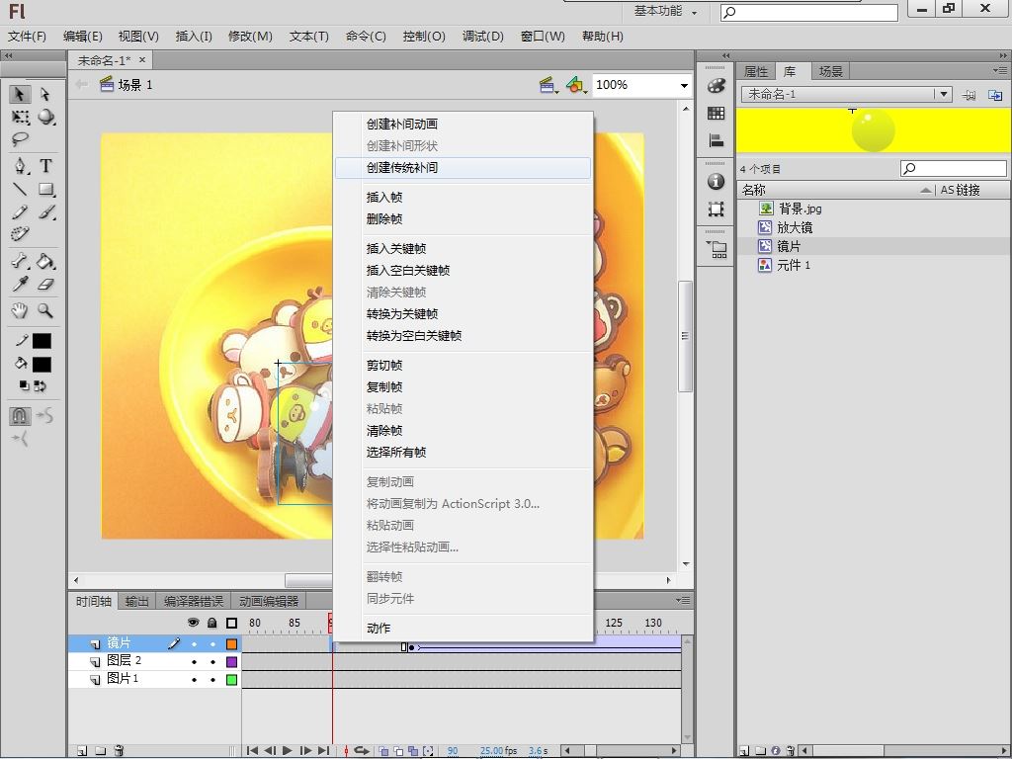Open the library panel options menu
The height and width of the screenshot is (759, 1012).
click(x=1000, y=70)
